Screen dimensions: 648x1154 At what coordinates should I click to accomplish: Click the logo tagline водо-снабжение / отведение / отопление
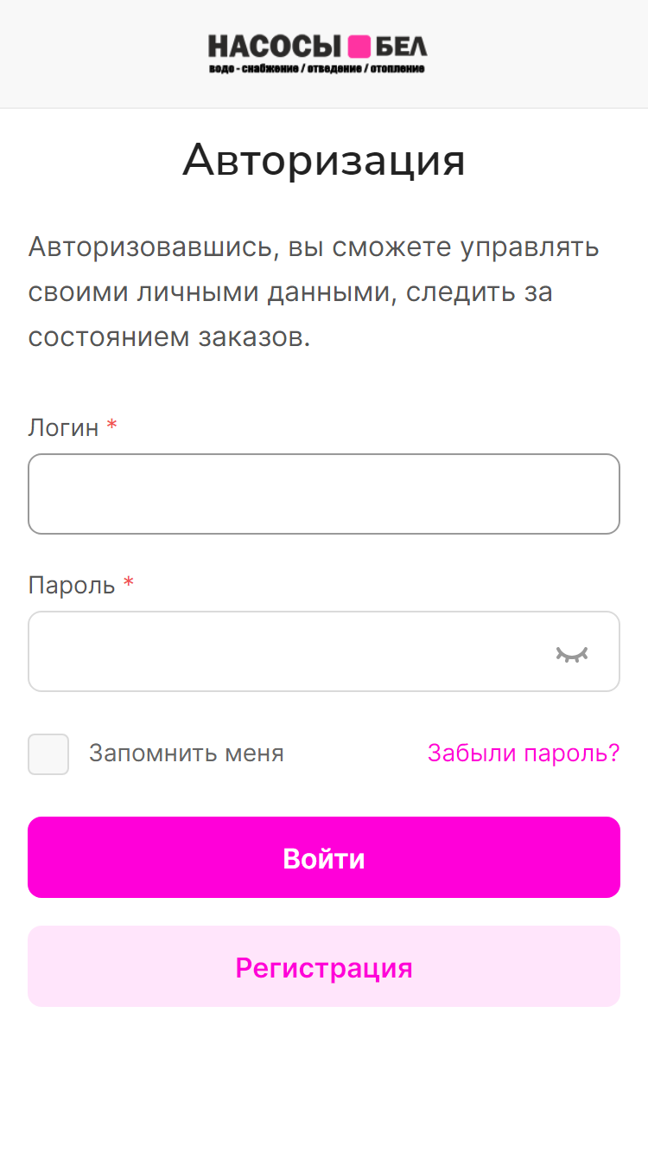click(317, 68)
